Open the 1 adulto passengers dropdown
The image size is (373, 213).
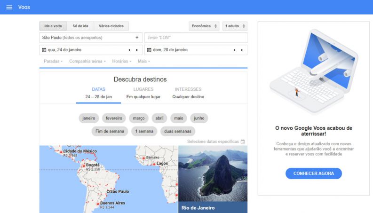pos(235,26)
